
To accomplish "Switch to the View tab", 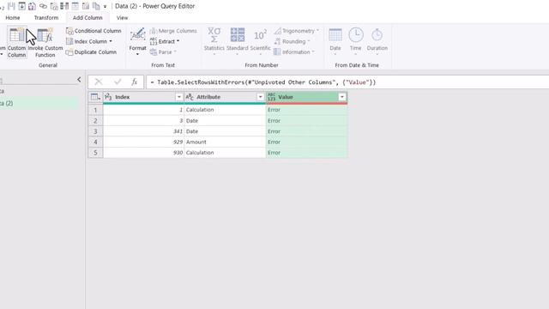I will point(122,17).
